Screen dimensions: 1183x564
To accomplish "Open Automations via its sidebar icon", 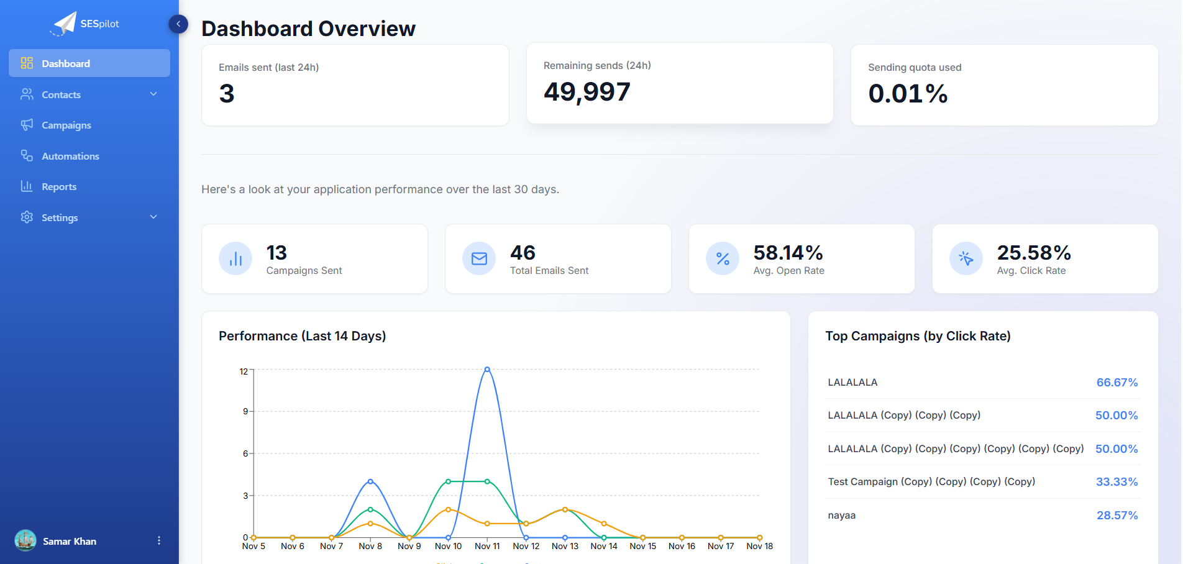I will pyautogui.click(x=26, y=155).
